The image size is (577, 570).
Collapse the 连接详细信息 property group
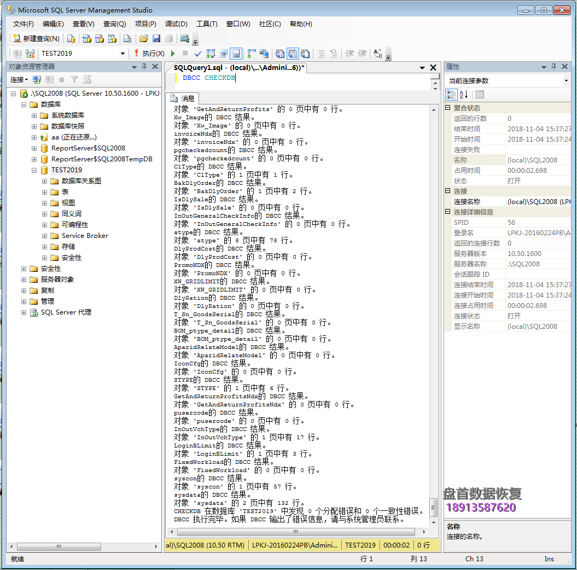coord(448,212)
